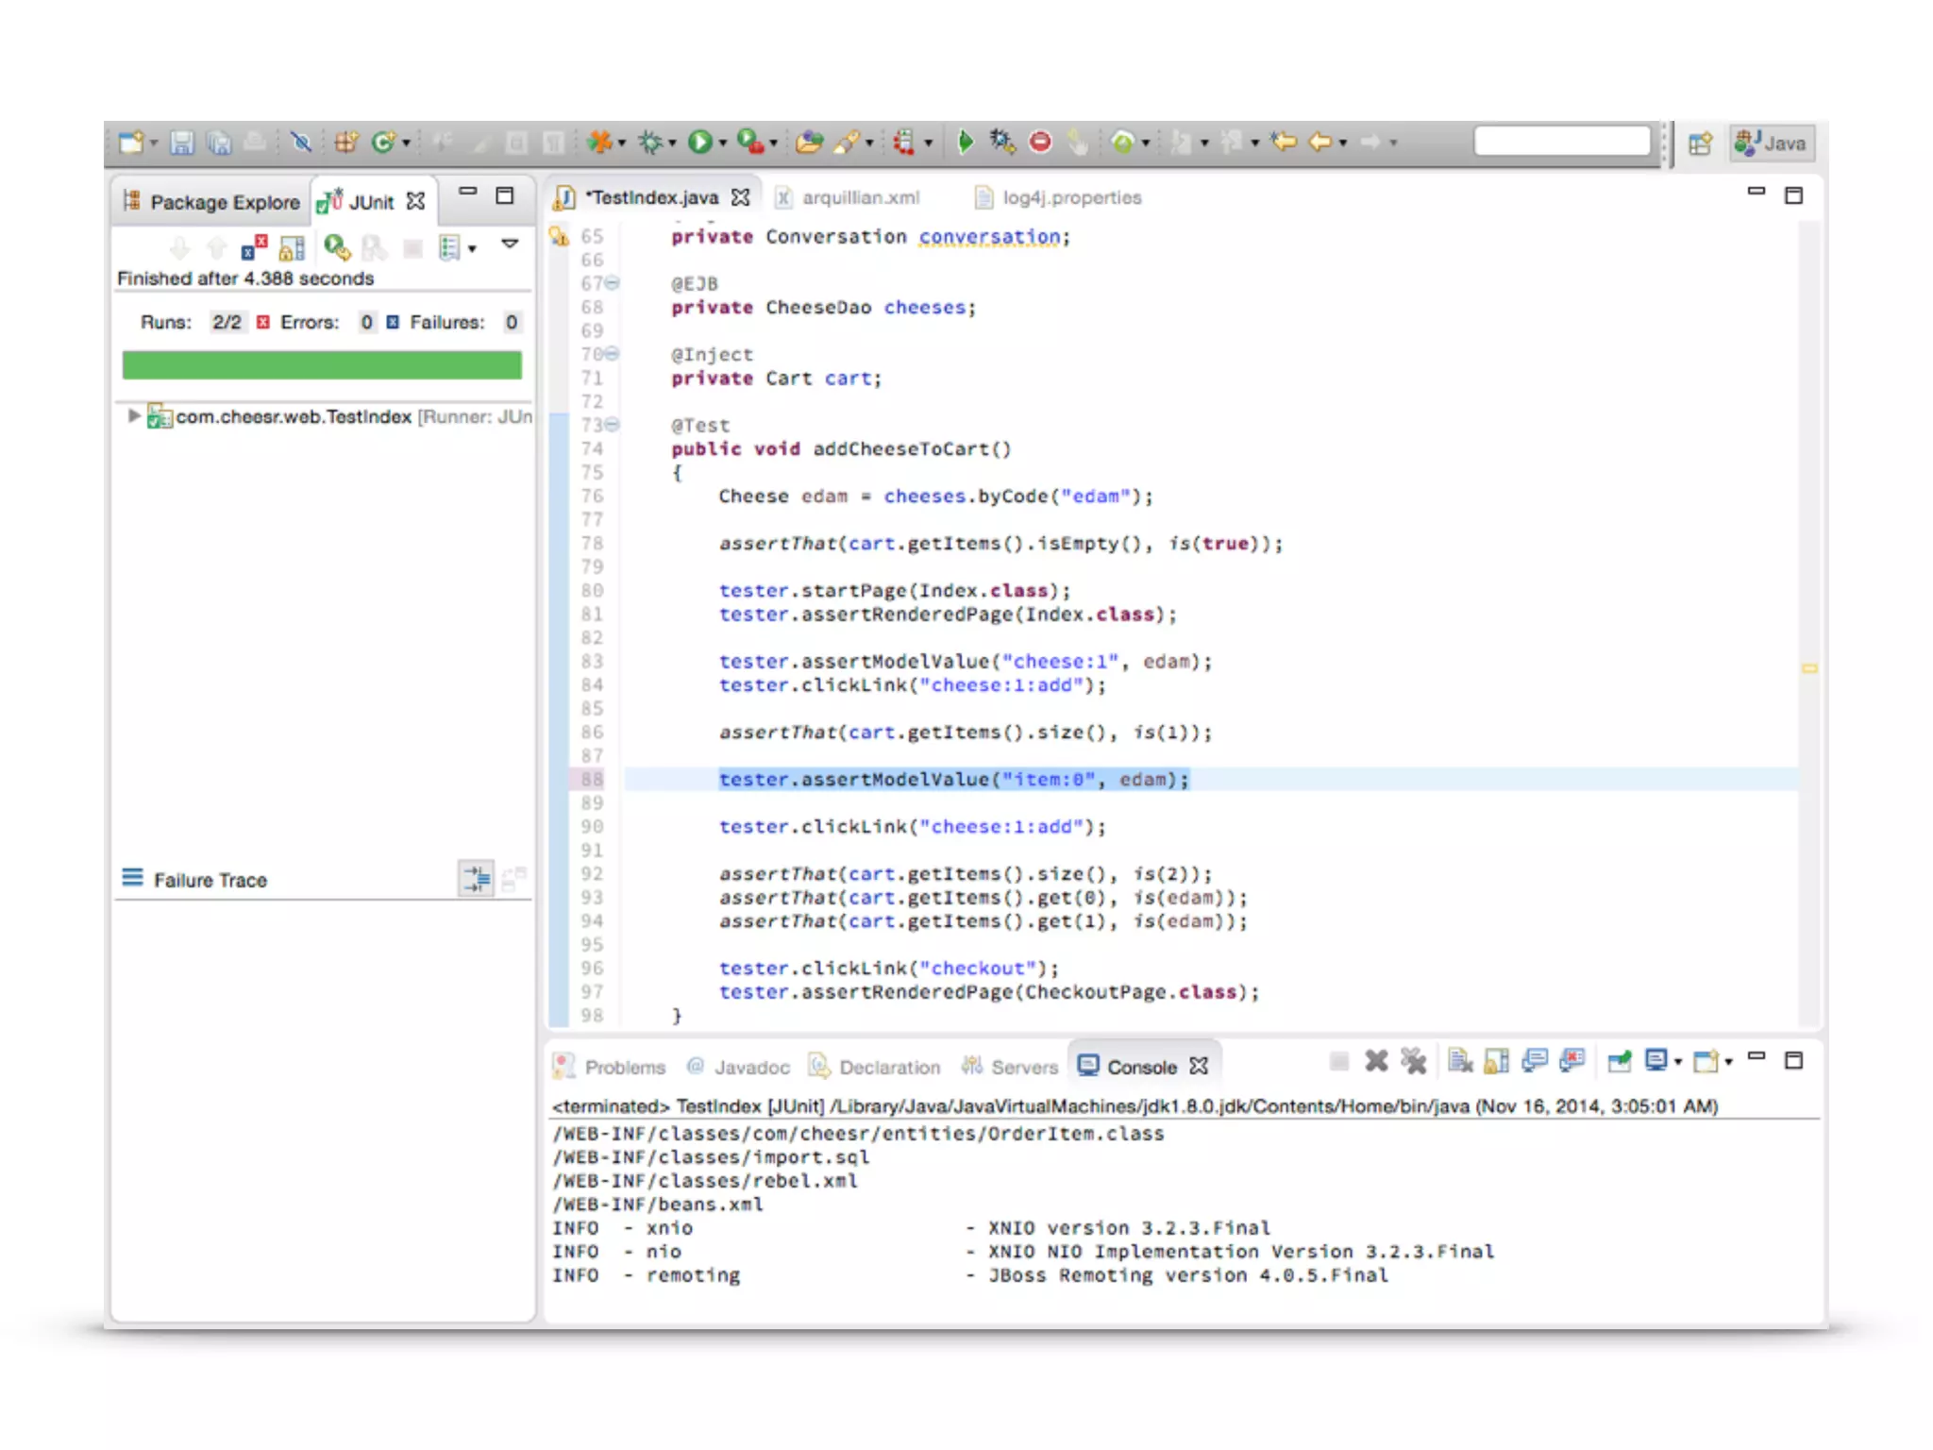Toggle Pin Console button
The width and height of the screenshot is (1933, 1450).
click(1619, 1062)
